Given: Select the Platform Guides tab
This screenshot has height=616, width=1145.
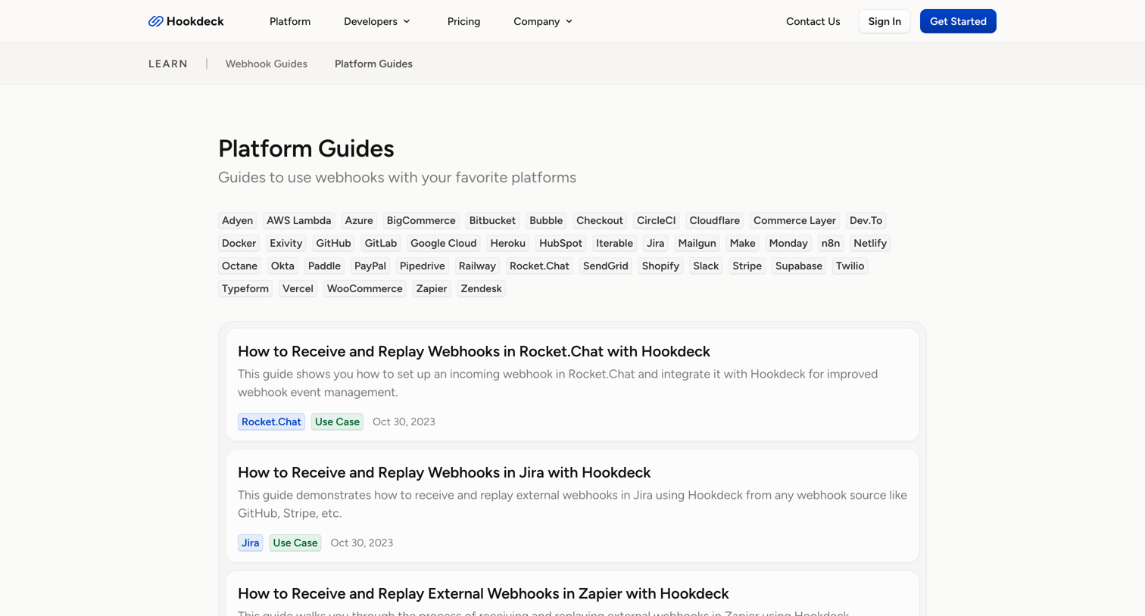Looking at the screenshot, I should (x=373, y=64).
